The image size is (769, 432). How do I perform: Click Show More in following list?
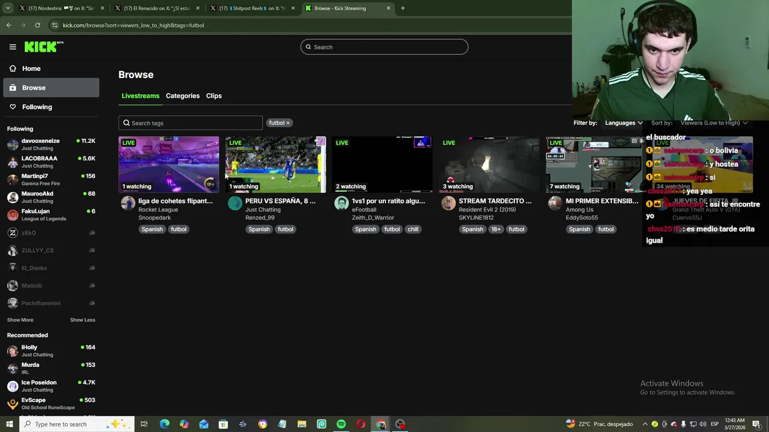[x=20, y=320]
